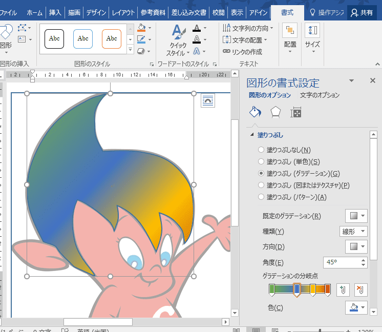Decrease the angle with the down spinner

click(363, 265)
